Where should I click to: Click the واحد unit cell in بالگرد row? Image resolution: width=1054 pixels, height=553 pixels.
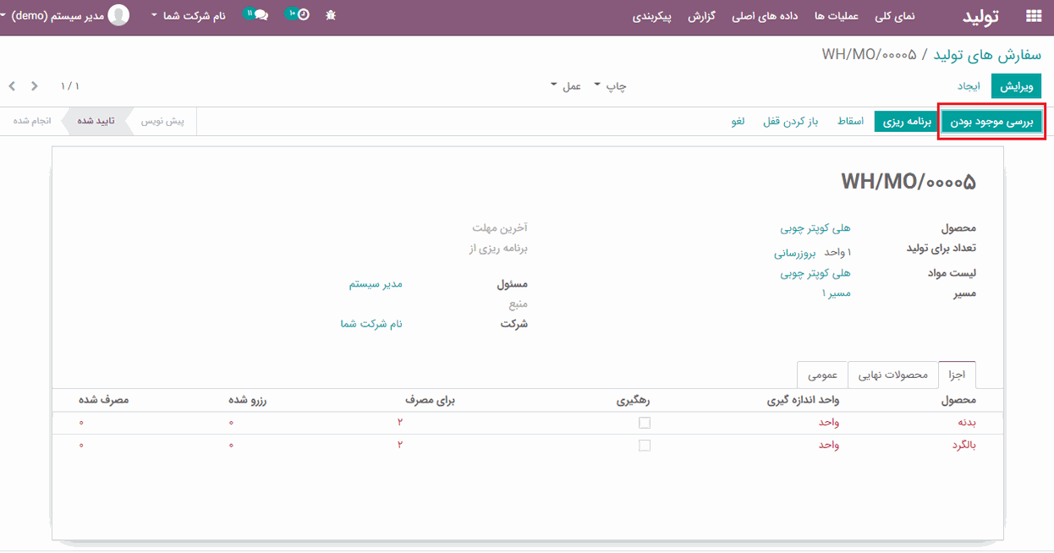[828, 445]
